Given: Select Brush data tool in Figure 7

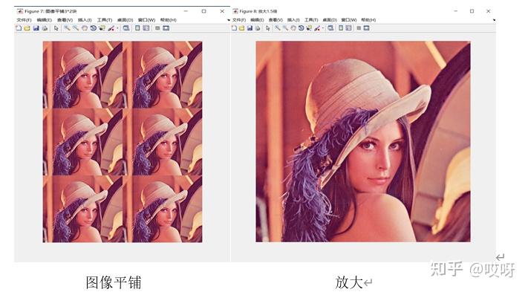Looking at the screenshot, I should coord(111,28).
